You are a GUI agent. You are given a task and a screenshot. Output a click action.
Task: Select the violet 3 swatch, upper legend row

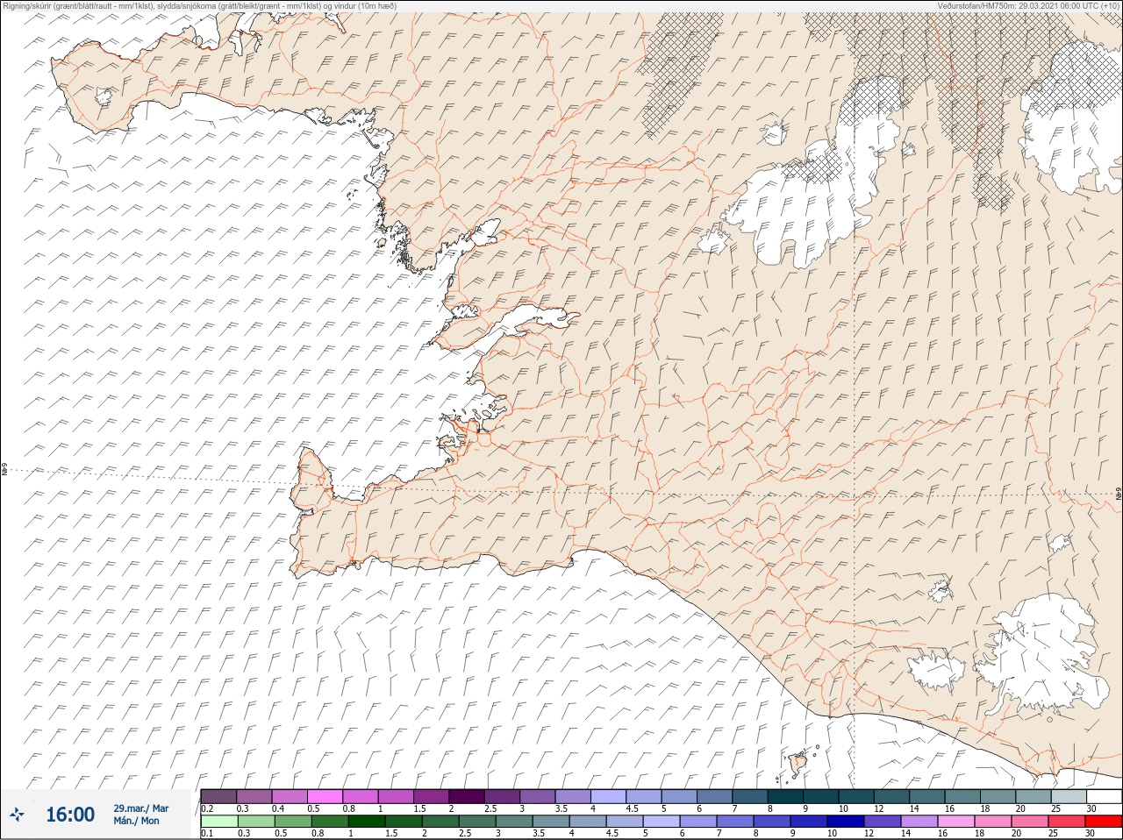[538, 796]
